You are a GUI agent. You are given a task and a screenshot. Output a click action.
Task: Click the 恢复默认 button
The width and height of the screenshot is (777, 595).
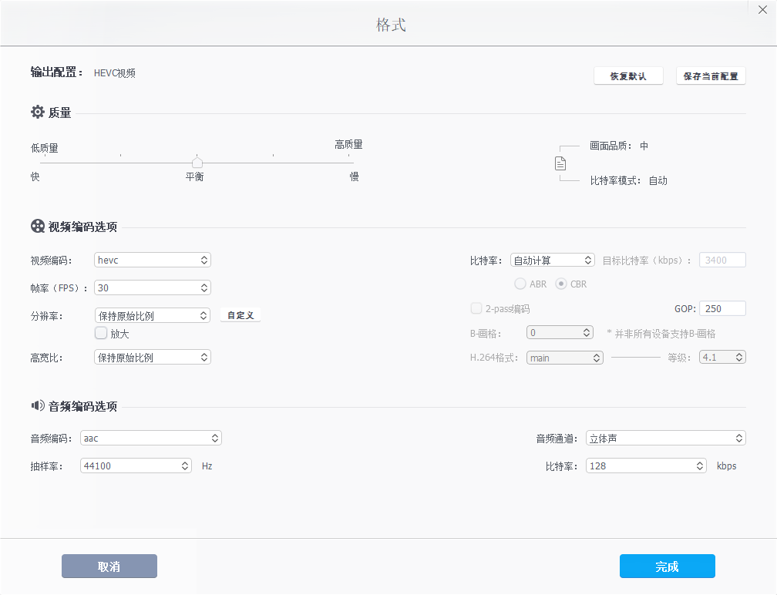pyautogui.click(x=628, y=75)
